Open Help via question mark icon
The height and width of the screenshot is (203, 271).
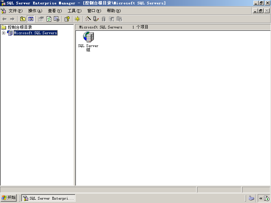(67, 19)
